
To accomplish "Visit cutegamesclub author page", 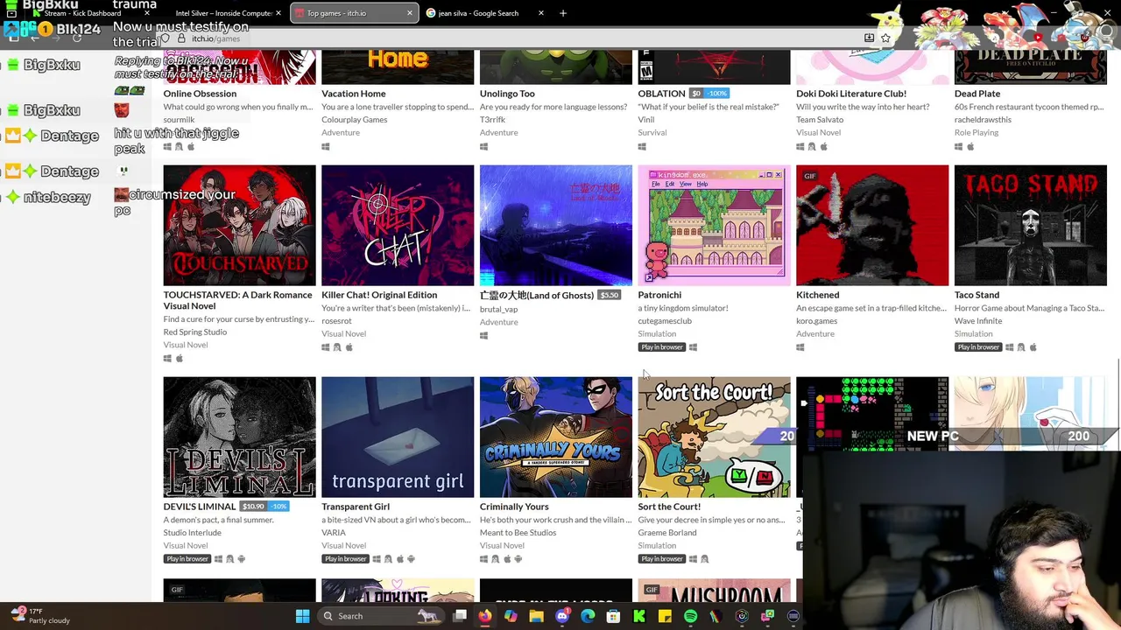I will click(665, 321).
